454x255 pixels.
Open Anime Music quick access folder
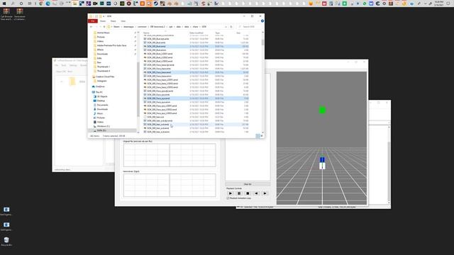tap(103, 33)
